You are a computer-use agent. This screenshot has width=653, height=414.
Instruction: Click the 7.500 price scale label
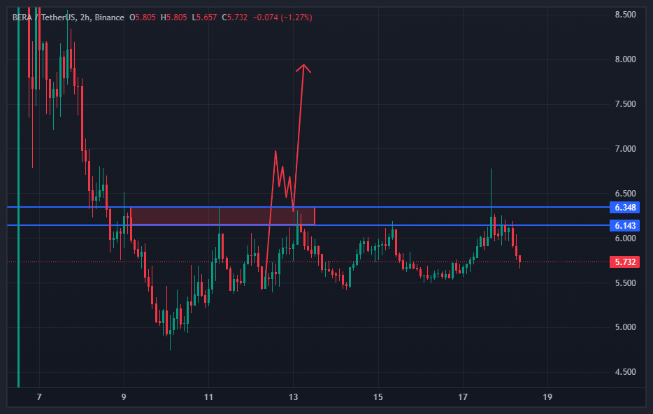(626, 104)
